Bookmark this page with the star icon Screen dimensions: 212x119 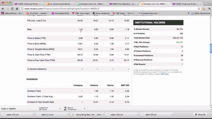tap(199, 9)
